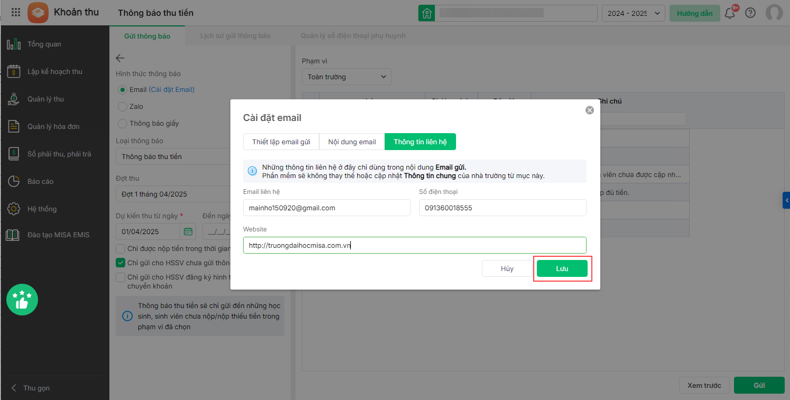Open the app launcher grid icon

tap(16, 13)
